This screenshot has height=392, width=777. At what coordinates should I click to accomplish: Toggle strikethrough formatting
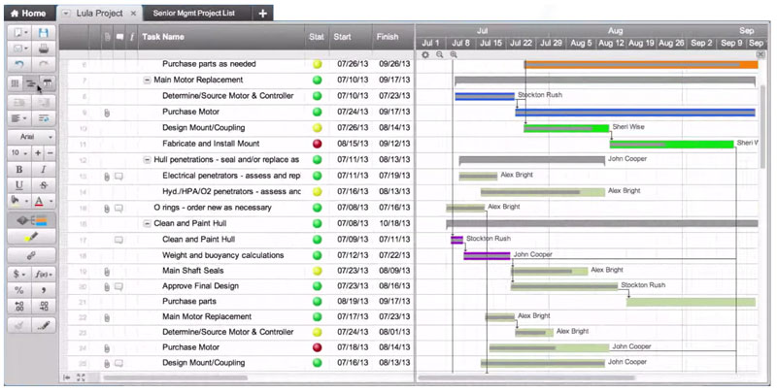pos(44,185)
